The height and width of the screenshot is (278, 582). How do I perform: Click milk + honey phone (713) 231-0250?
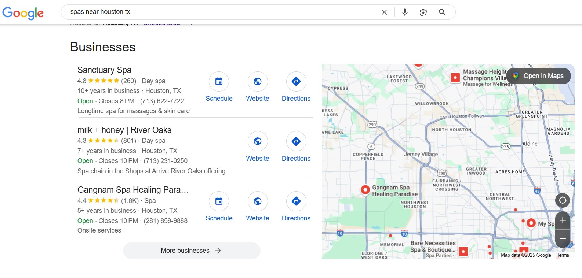[x=165, y=161]
